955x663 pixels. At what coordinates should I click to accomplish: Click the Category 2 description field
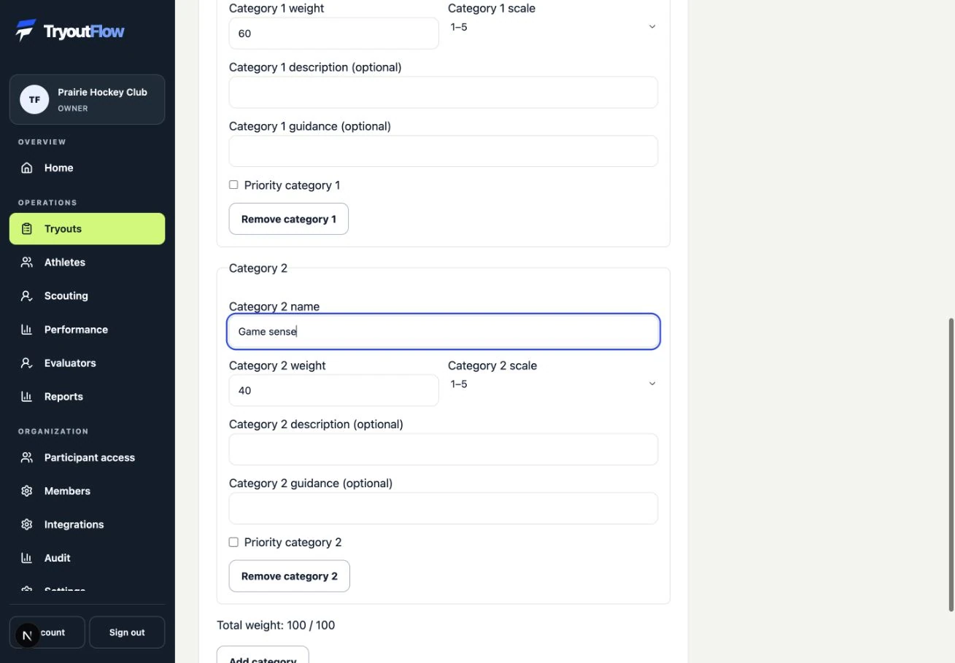pos(444,450)
